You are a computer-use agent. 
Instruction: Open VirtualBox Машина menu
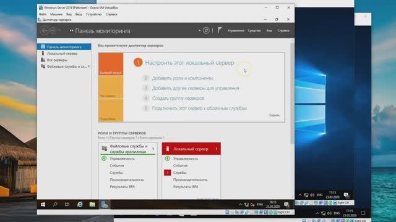(56, 14)
